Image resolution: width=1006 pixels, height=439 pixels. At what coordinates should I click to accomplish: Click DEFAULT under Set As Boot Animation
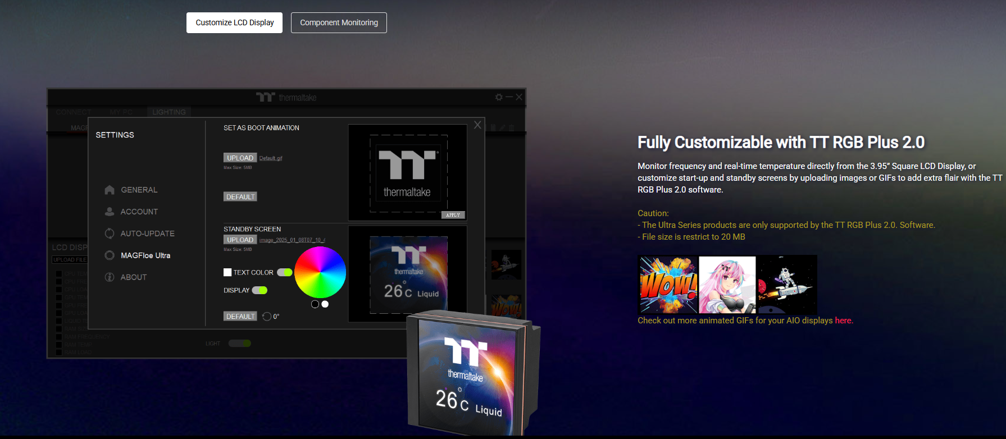point(240,196)
